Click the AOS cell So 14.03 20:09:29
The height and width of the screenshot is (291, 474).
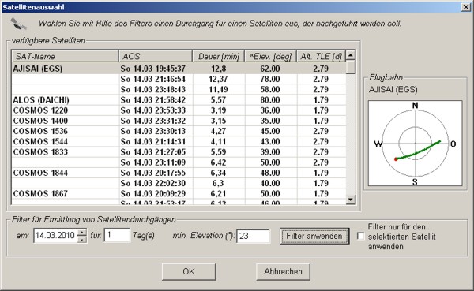(153, 194)
